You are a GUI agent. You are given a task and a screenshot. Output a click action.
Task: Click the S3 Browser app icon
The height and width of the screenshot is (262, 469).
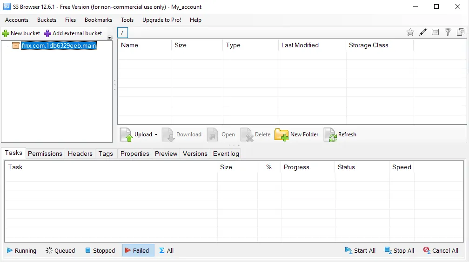[7, 6]
